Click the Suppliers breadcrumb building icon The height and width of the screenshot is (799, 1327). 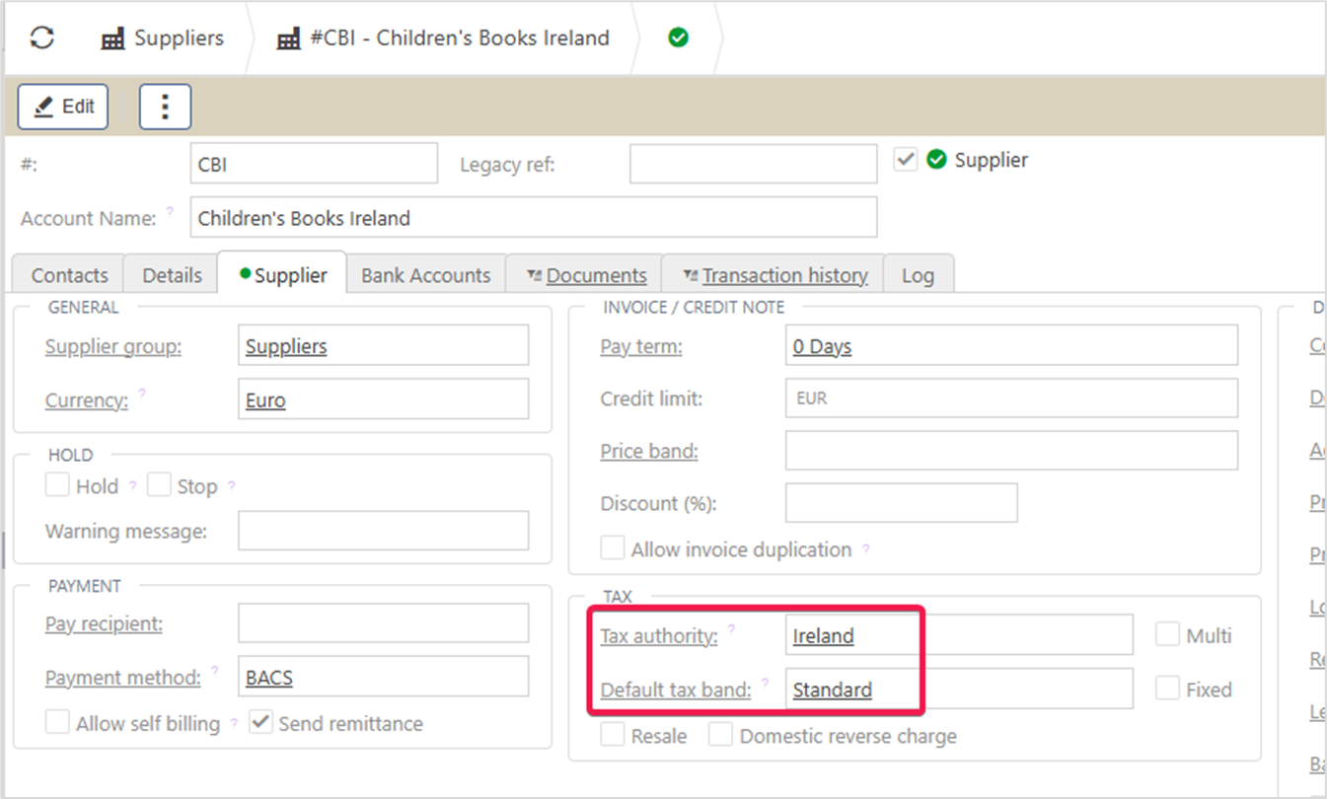click(113, 39)
